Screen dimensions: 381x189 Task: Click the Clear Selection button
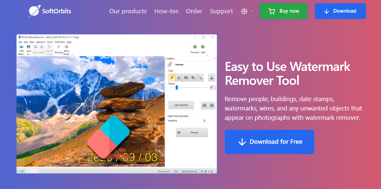click(x=181, y=105)
